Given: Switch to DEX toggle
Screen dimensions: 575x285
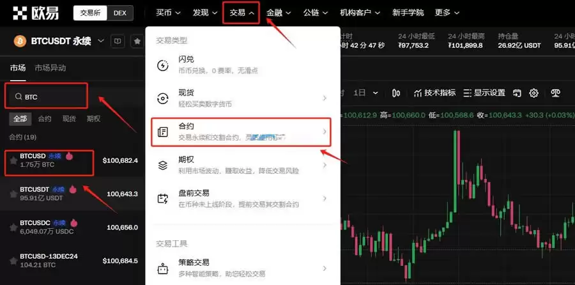Looking at the screenshot, I should [x=120, y=13].
